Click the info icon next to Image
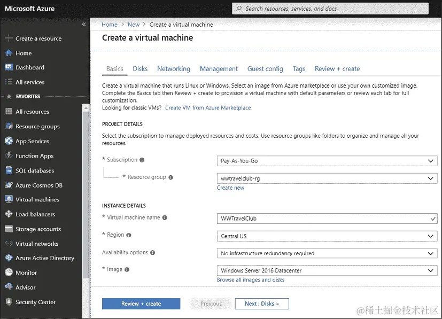This screenshot has height=319, width=442. (127, 269)
